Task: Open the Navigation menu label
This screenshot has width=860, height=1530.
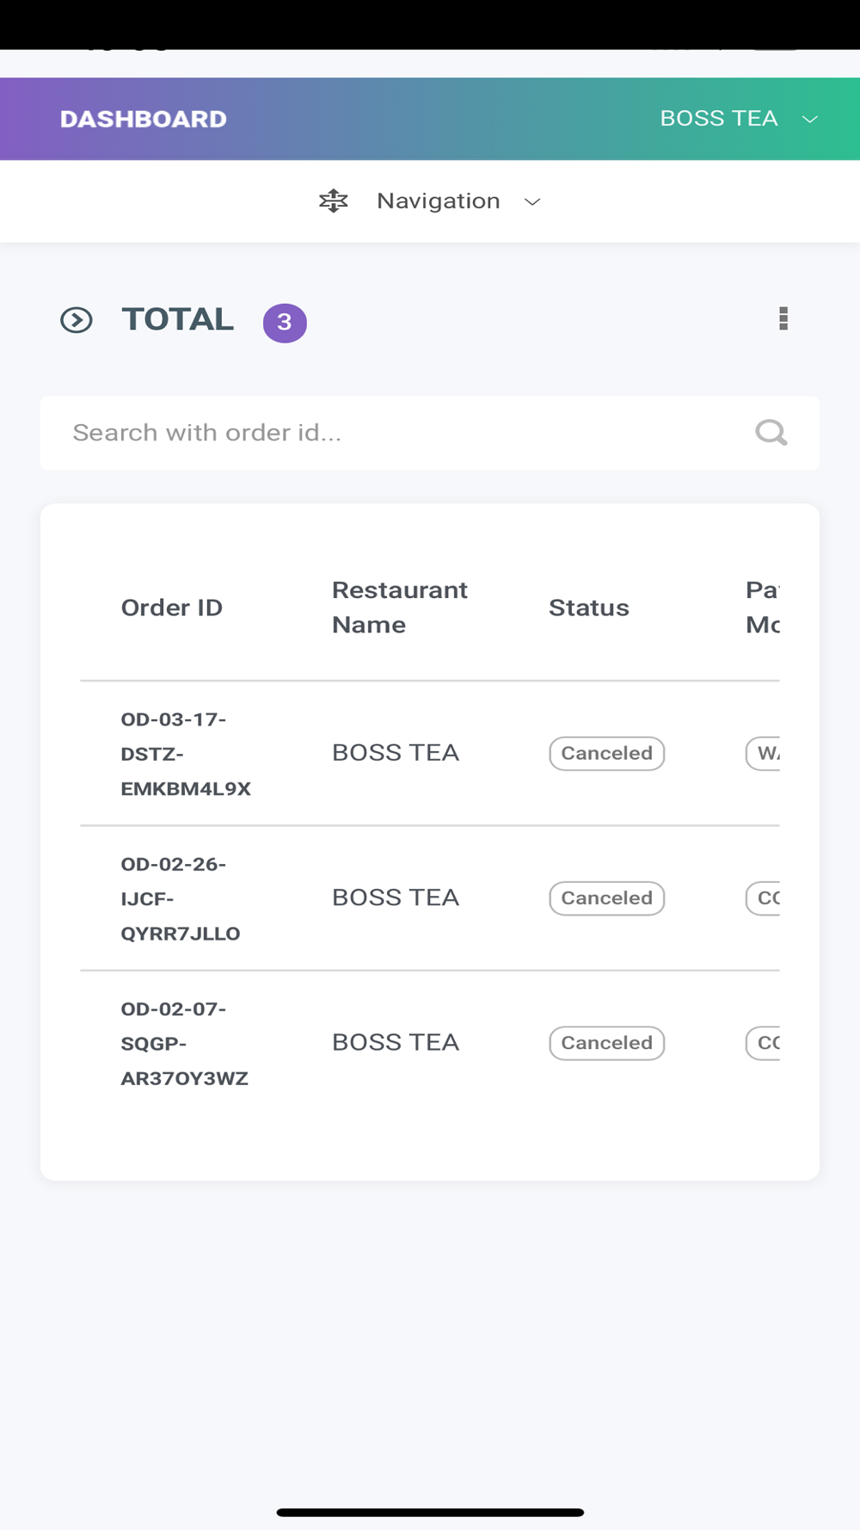Action: pyautogui.click(x=439, y=201)
